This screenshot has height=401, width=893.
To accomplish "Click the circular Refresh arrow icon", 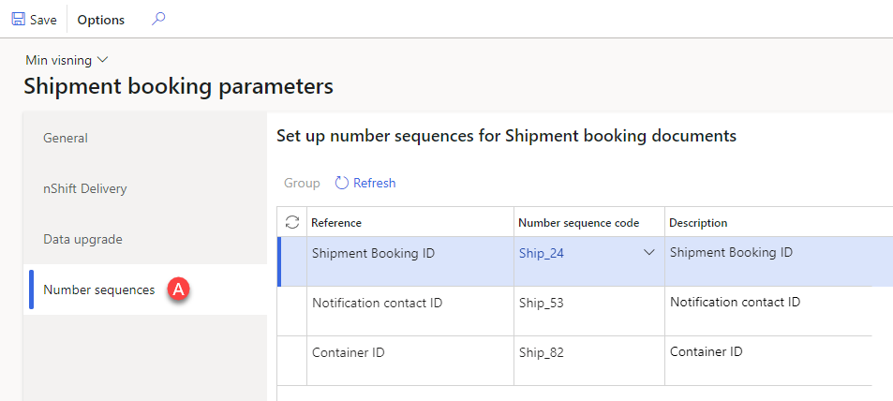I will [x=342, y=183].
